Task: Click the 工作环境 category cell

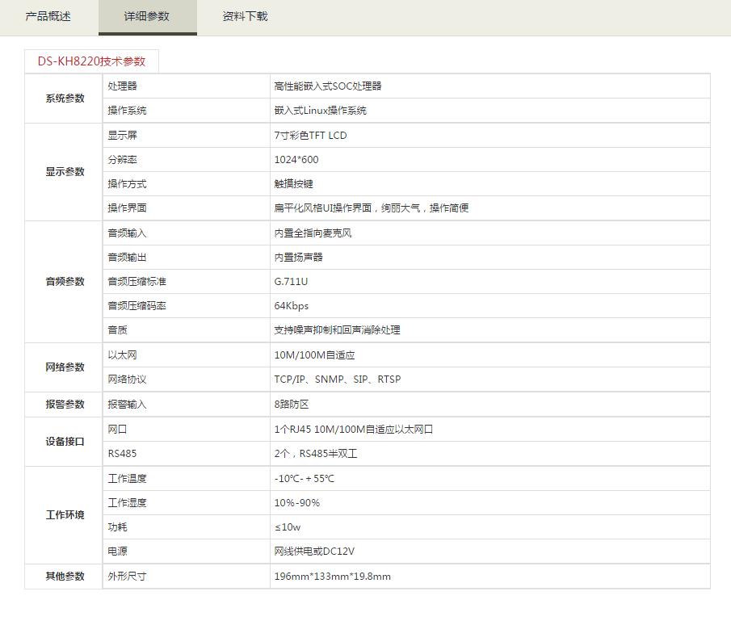Action: (65, 515)
